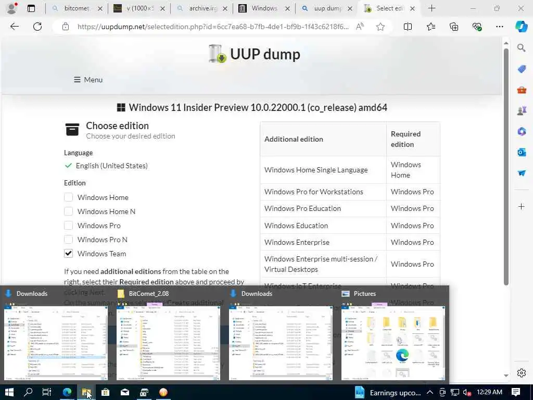Open tab actions menu
This screenshot has height=400, width=533.
31,8
